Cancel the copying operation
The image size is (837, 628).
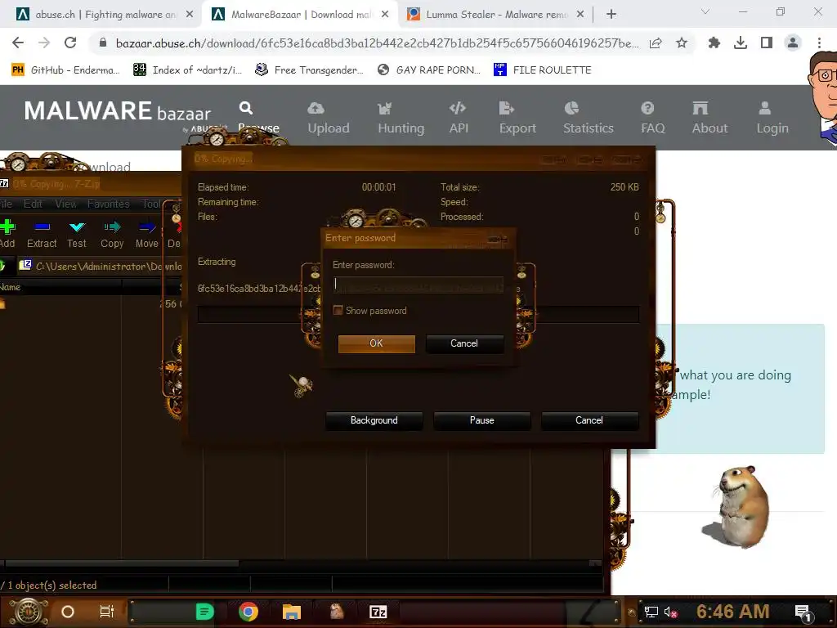pos(589,420)
